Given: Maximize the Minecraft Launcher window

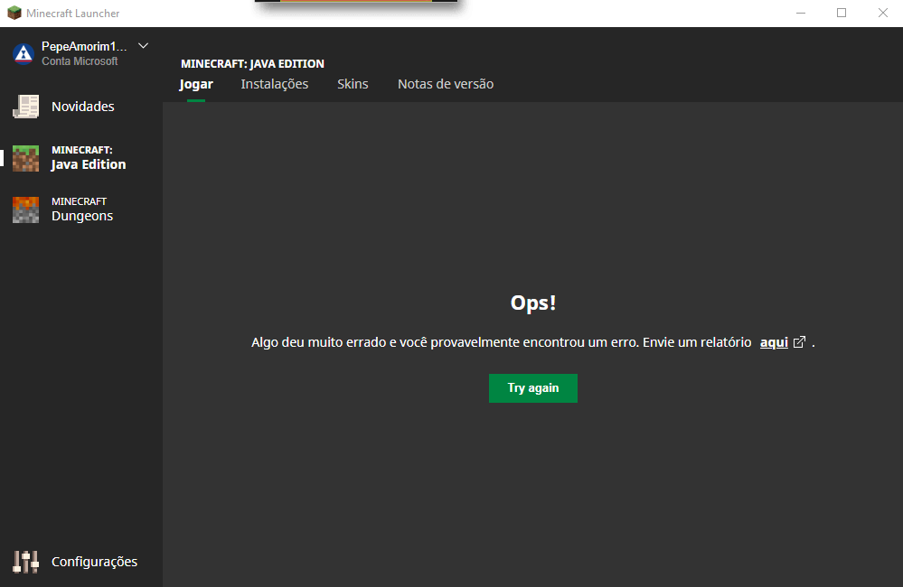Looking at the screenshot, I should tap(842, 13).
